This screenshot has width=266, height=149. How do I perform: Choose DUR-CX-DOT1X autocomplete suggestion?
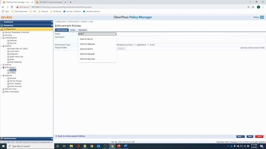(97, 49)
